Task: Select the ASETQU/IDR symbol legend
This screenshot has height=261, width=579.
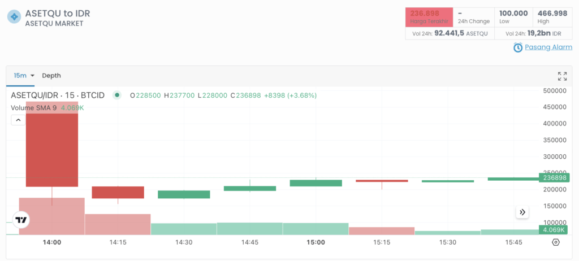Action: coord(58,95)
